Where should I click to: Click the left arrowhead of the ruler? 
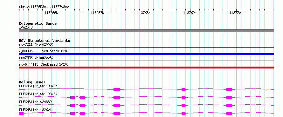(20, 10)
